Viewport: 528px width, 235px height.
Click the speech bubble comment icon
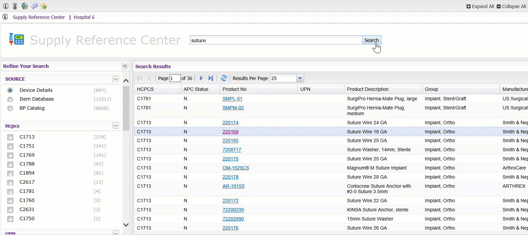[34, 6]
